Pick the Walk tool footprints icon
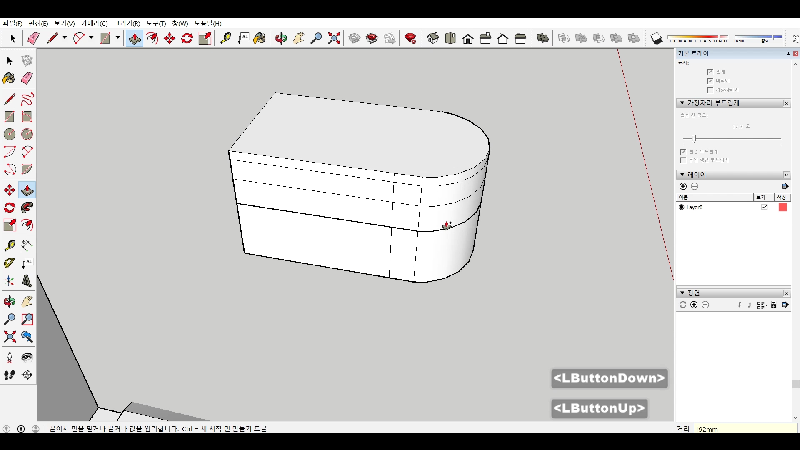This screenshot has height=450, width=800. click(x=9, y=375)
